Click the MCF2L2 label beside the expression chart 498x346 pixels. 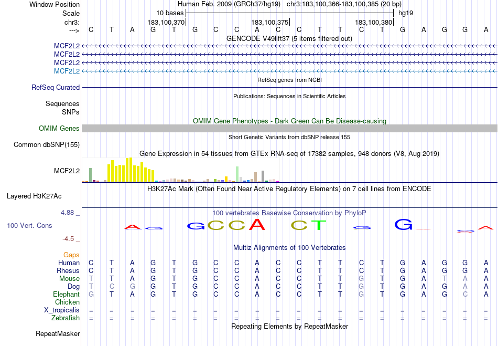pyautogui.click(x=67, y=171)
